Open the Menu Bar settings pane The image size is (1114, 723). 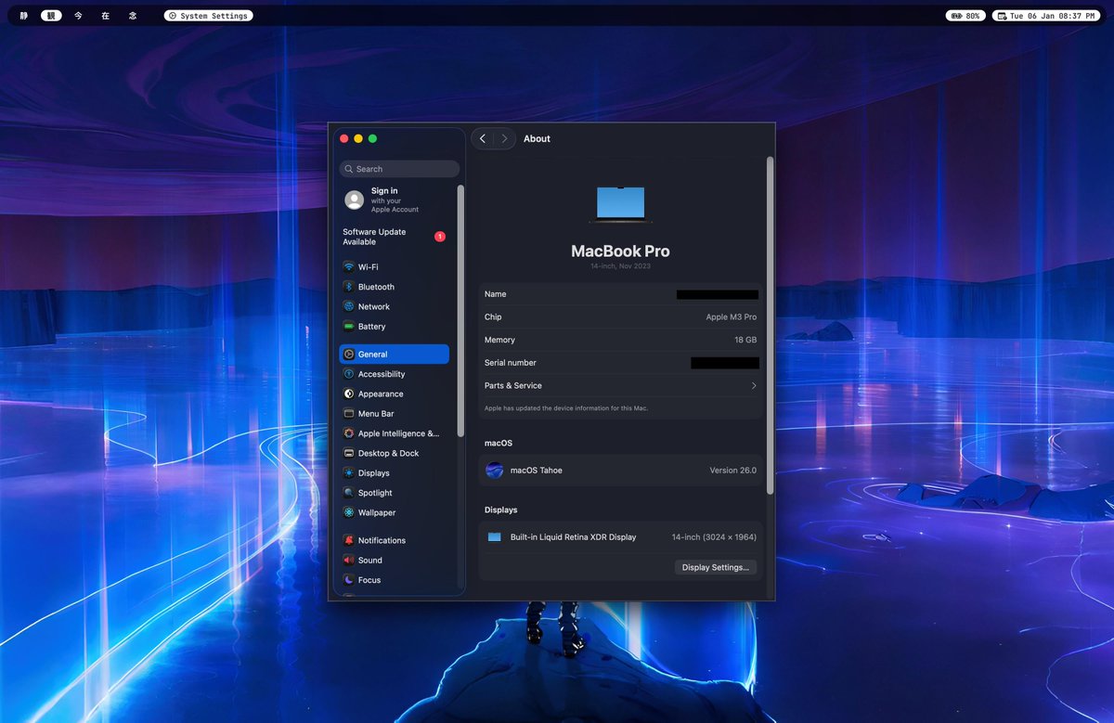coord(394,414)
